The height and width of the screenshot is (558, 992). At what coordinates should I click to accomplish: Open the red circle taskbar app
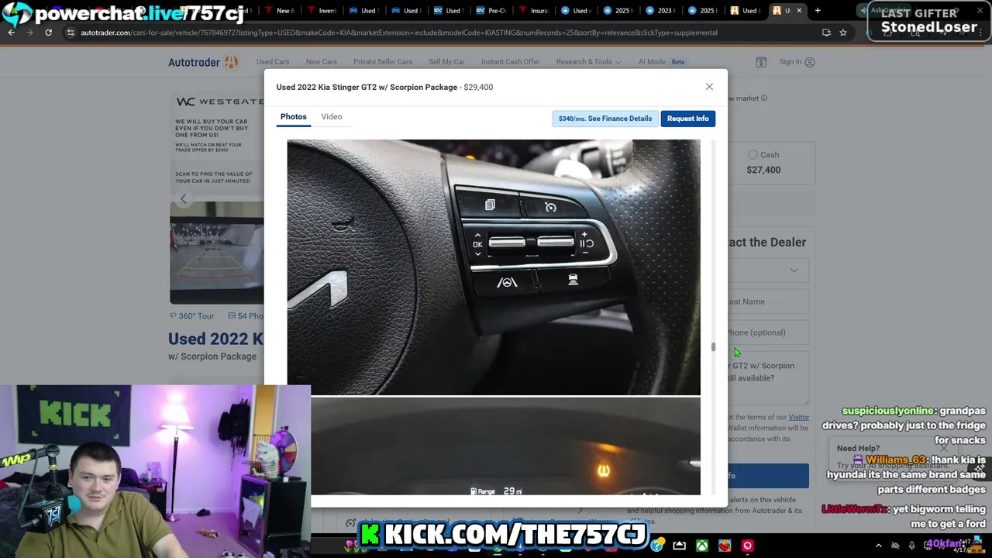(747, 546)
